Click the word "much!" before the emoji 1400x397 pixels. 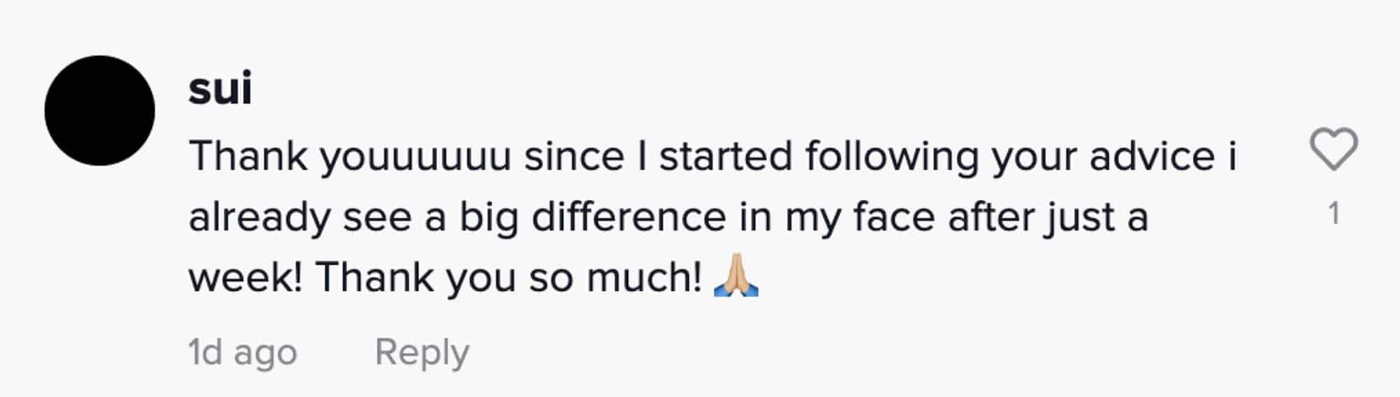[644, 277]
